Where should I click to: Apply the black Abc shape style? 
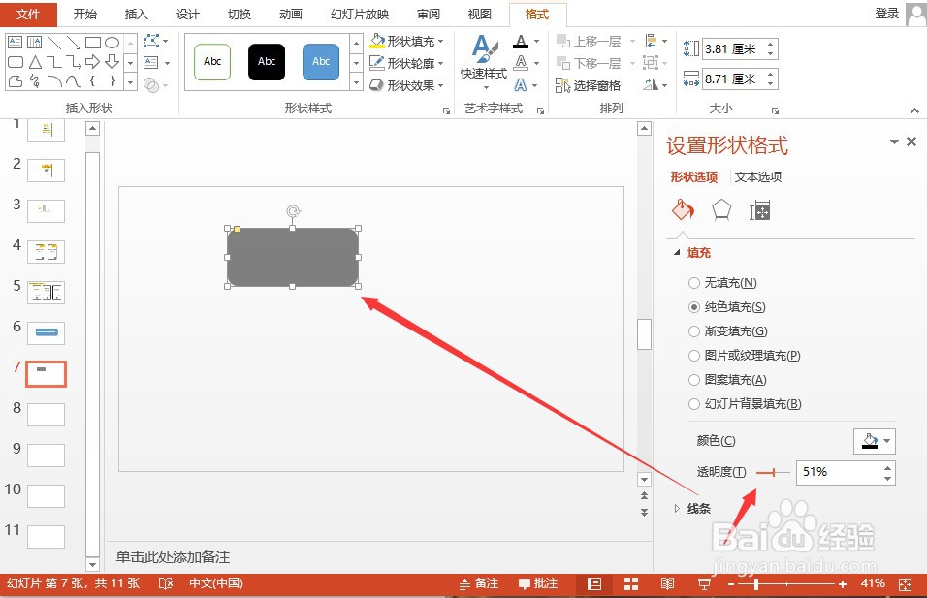pyautogui.click(x=267, y=61)
